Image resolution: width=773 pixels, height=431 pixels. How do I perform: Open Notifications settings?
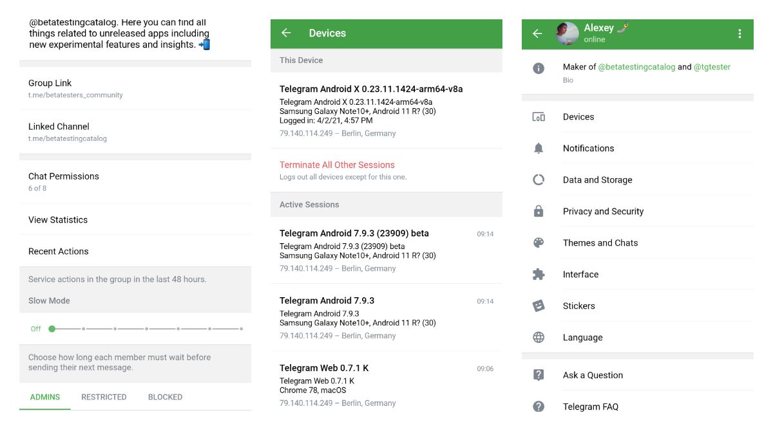click(638, 149)
